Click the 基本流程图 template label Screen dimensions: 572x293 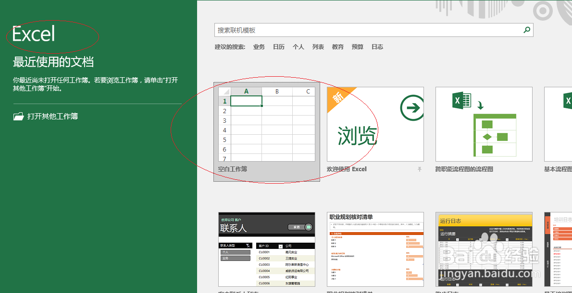(558, 169)
